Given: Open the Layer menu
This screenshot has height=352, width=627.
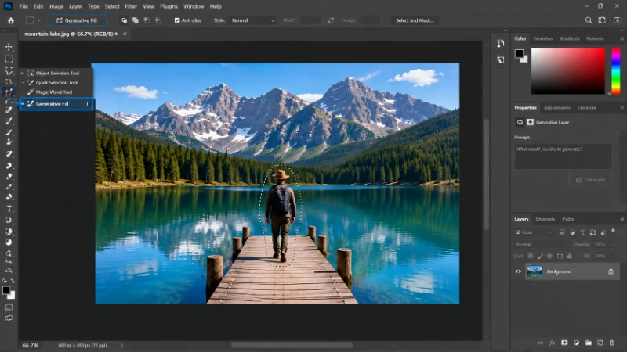Looking at the screenshot, I should click(x=75, y=6).
